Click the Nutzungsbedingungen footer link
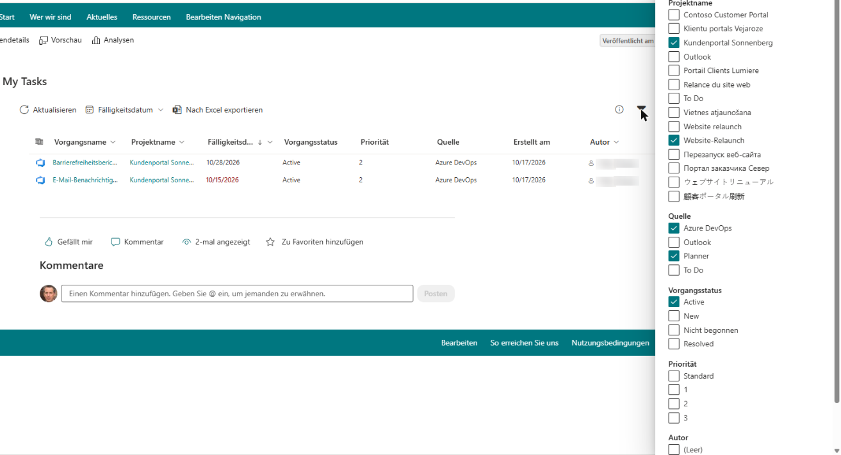Viewport: 841px width, 455px height. [x=610, y=343]
